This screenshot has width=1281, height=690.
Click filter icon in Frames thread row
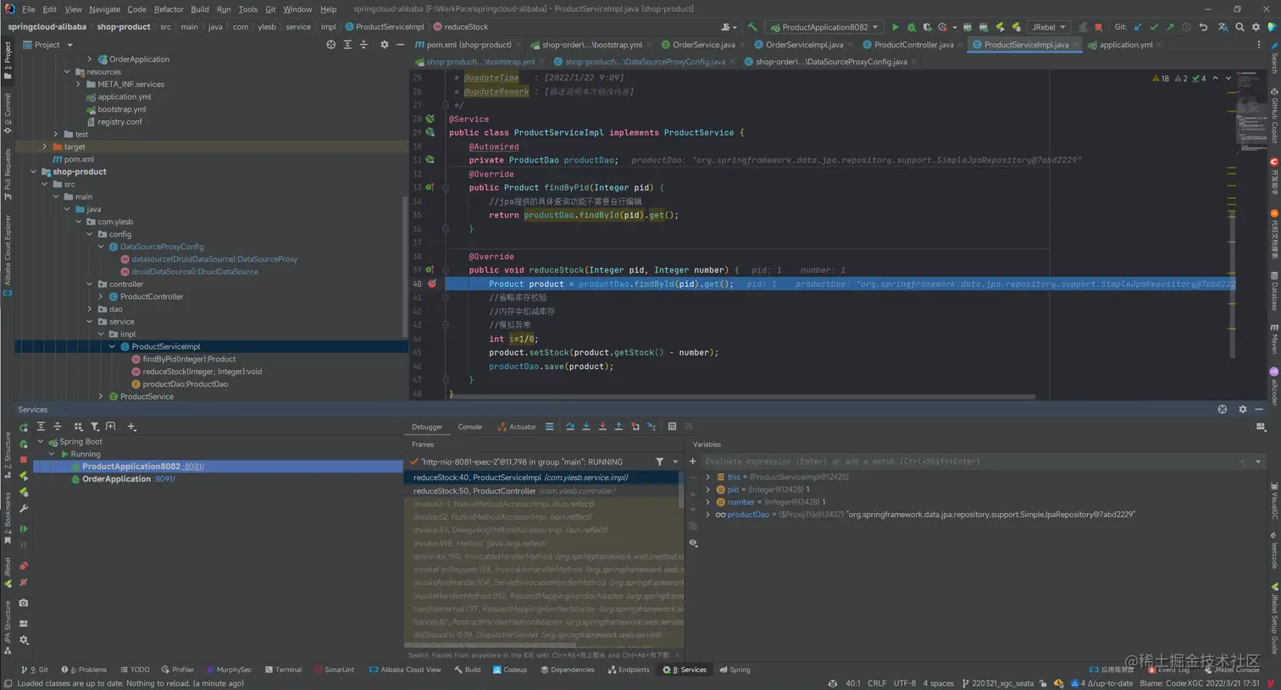(x=659, y=461)
